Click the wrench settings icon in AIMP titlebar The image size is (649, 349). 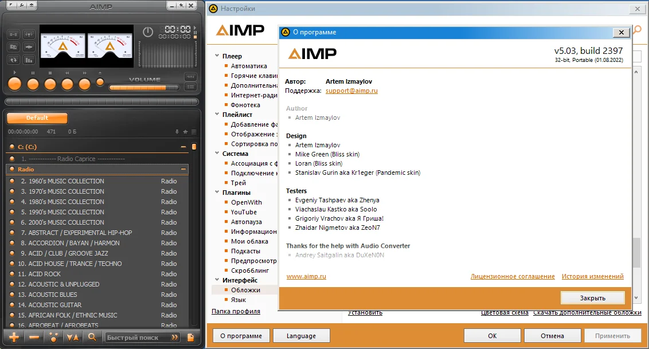22,5
